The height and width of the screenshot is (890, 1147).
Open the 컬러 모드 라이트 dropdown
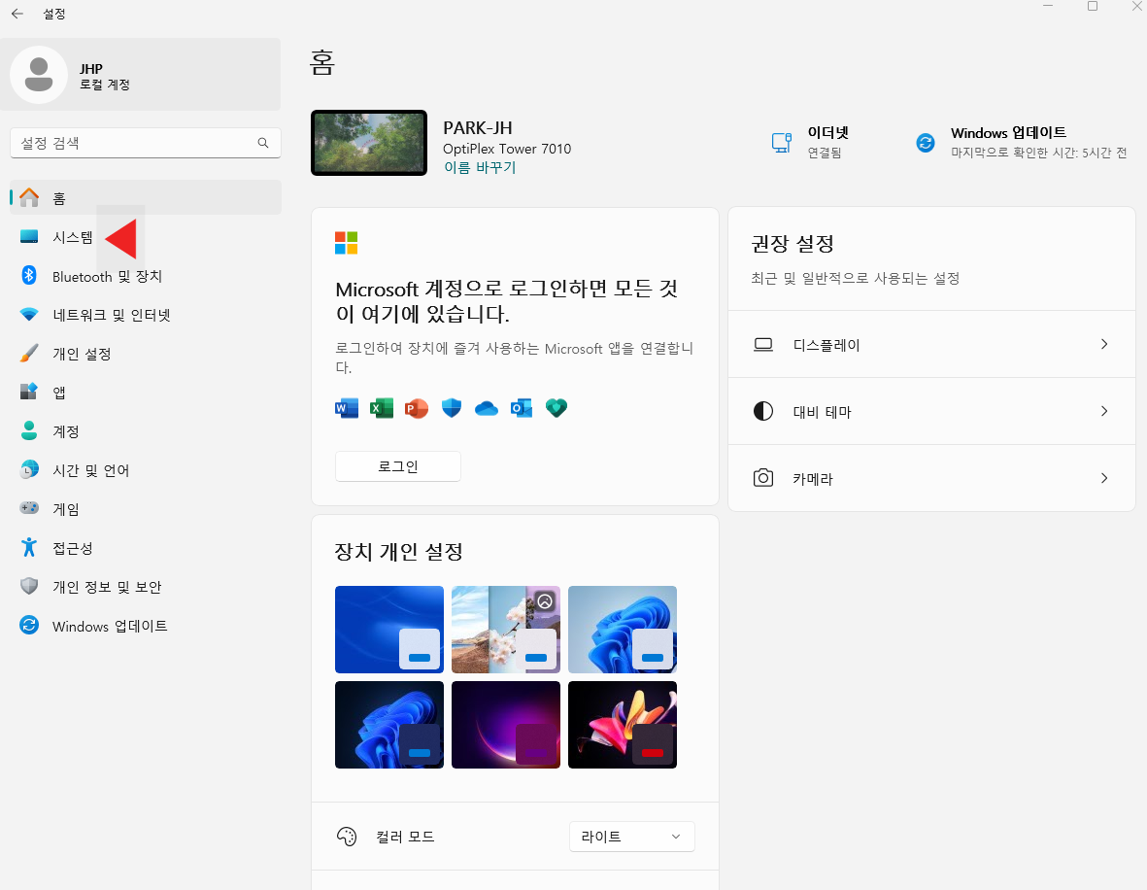click(x=631, y=836)
